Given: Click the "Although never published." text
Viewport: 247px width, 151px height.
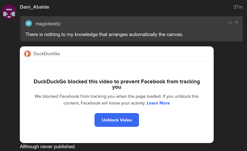Looking at the screenshot, I should pos(48,146).
